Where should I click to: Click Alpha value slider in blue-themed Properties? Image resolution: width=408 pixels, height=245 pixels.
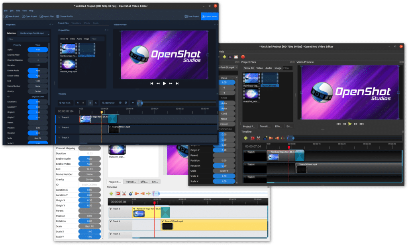click(38, 50)
